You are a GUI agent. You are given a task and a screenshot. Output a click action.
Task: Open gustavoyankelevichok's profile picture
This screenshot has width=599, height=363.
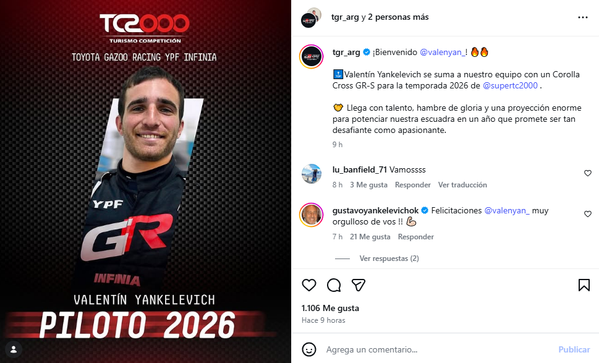point(311,215)
